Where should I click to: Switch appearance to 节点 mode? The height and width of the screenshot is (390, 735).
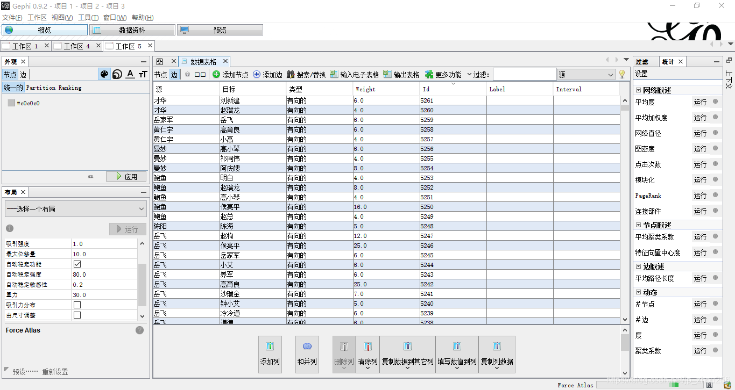(x=10, y=75)
